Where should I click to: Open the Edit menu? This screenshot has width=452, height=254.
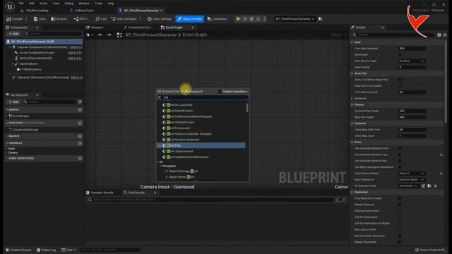click(x=31, y=4)
